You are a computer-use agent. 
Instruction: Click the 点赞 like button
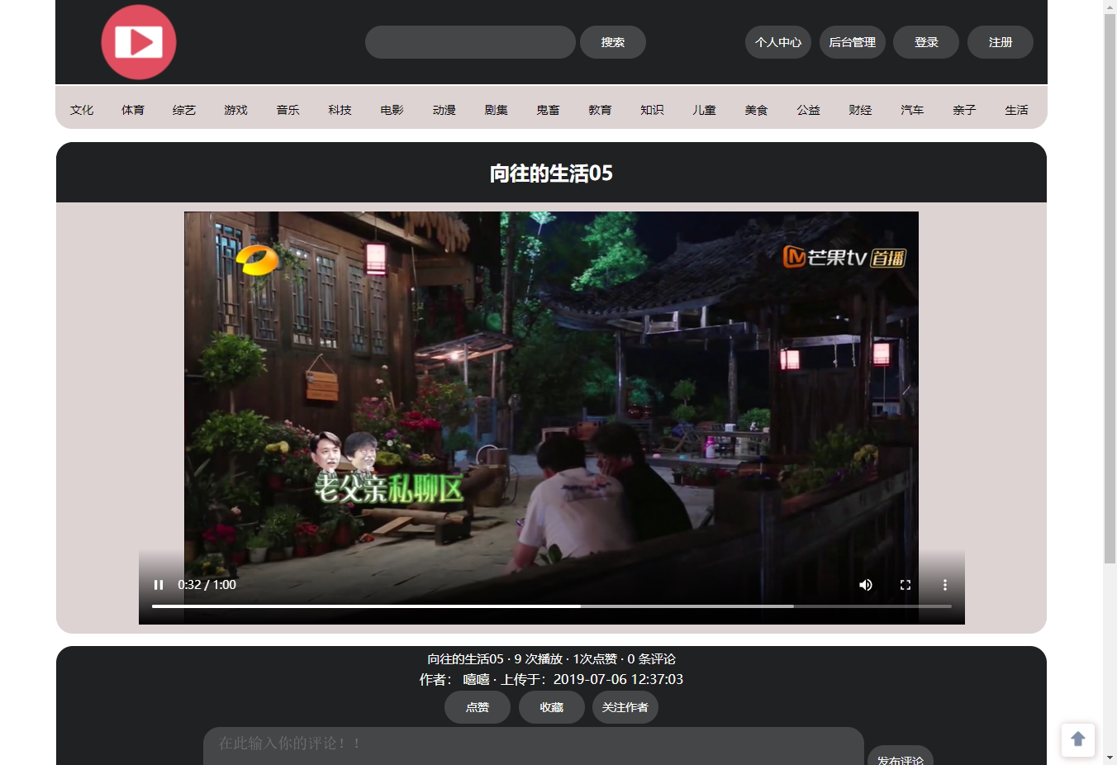(478, 707)
